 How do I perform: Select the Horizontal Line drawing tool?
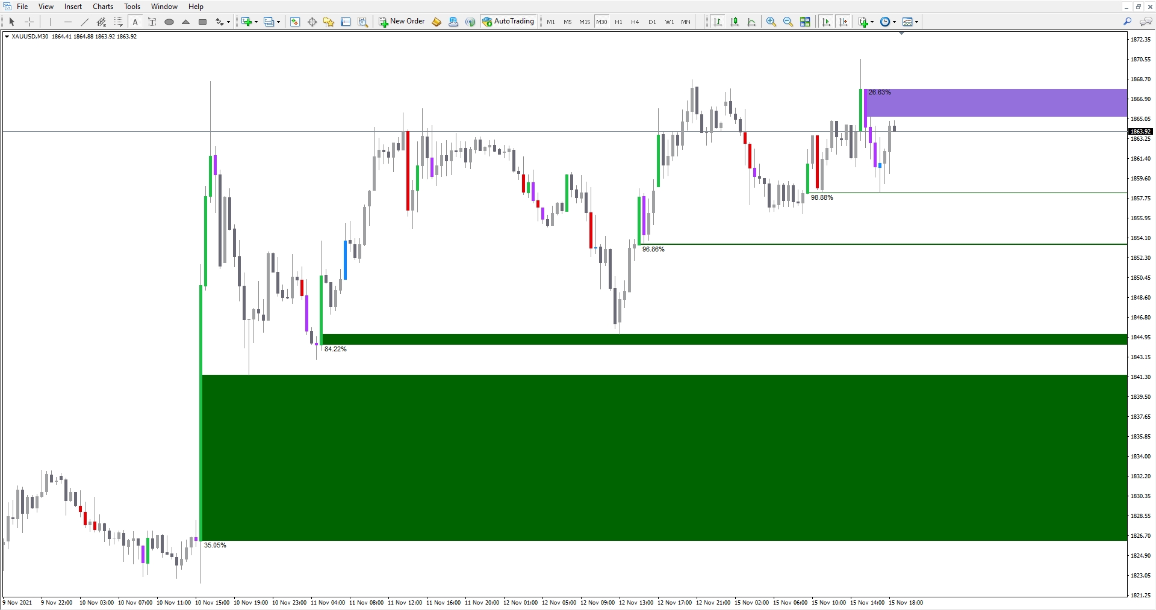tap(68, 22)
